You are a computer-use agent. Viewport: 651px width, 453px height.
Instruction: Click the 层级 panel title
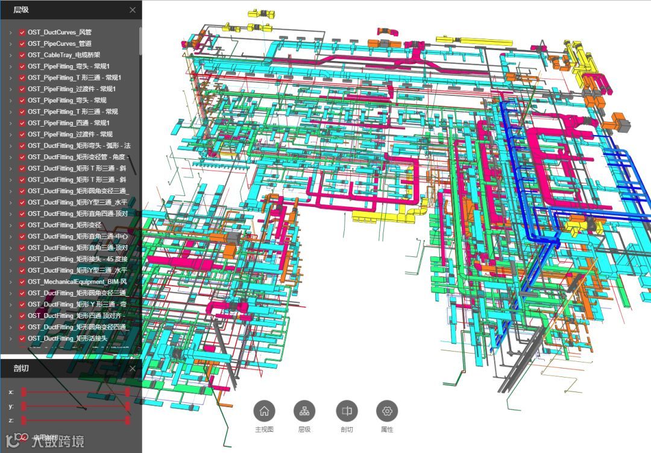(21, 10)
